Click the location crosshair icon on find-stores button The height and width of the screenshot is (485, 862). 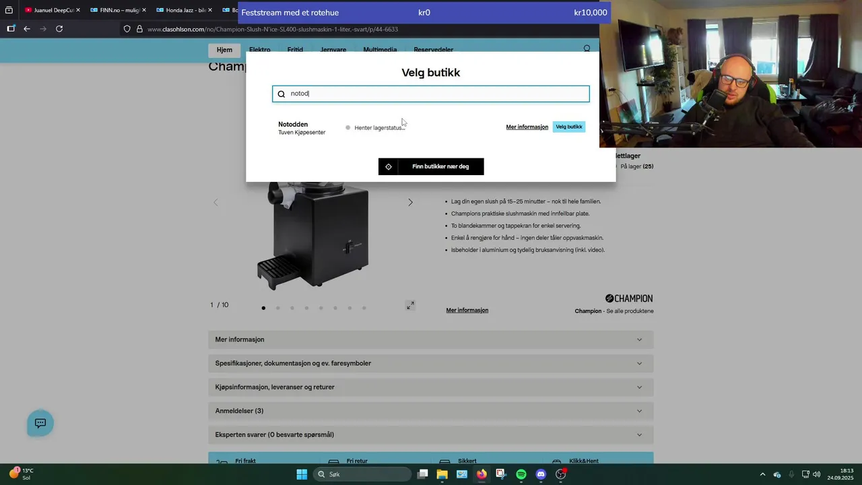[389, 166]
